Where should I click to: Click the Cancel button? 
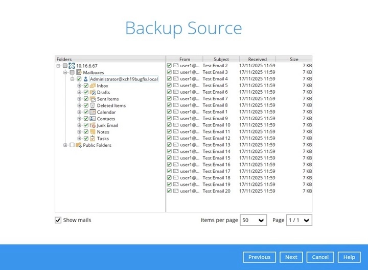(320, 257)
